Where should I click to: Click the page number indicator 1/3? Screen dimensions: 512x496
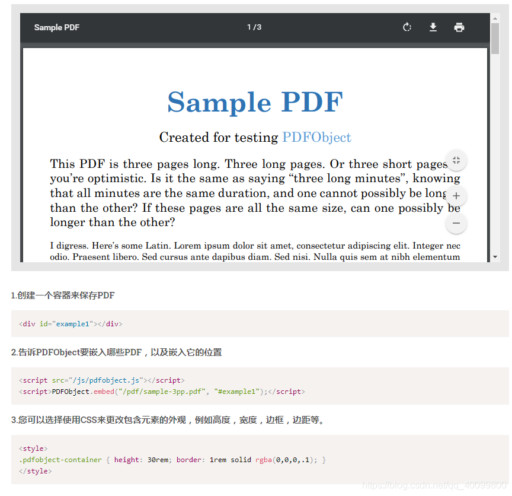pyautogui.click(x=254, y=27)
